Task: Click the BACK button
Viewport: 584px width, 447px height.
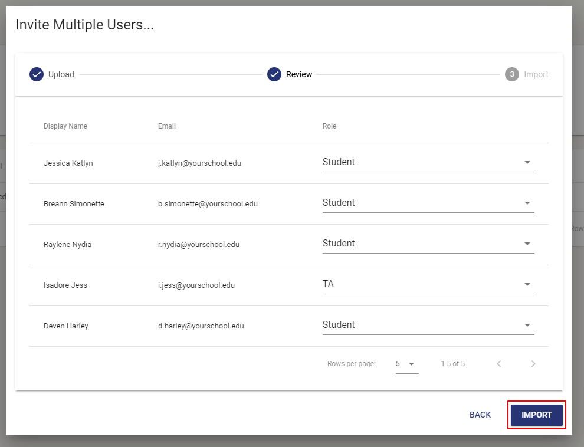Action: pos(480,415)
